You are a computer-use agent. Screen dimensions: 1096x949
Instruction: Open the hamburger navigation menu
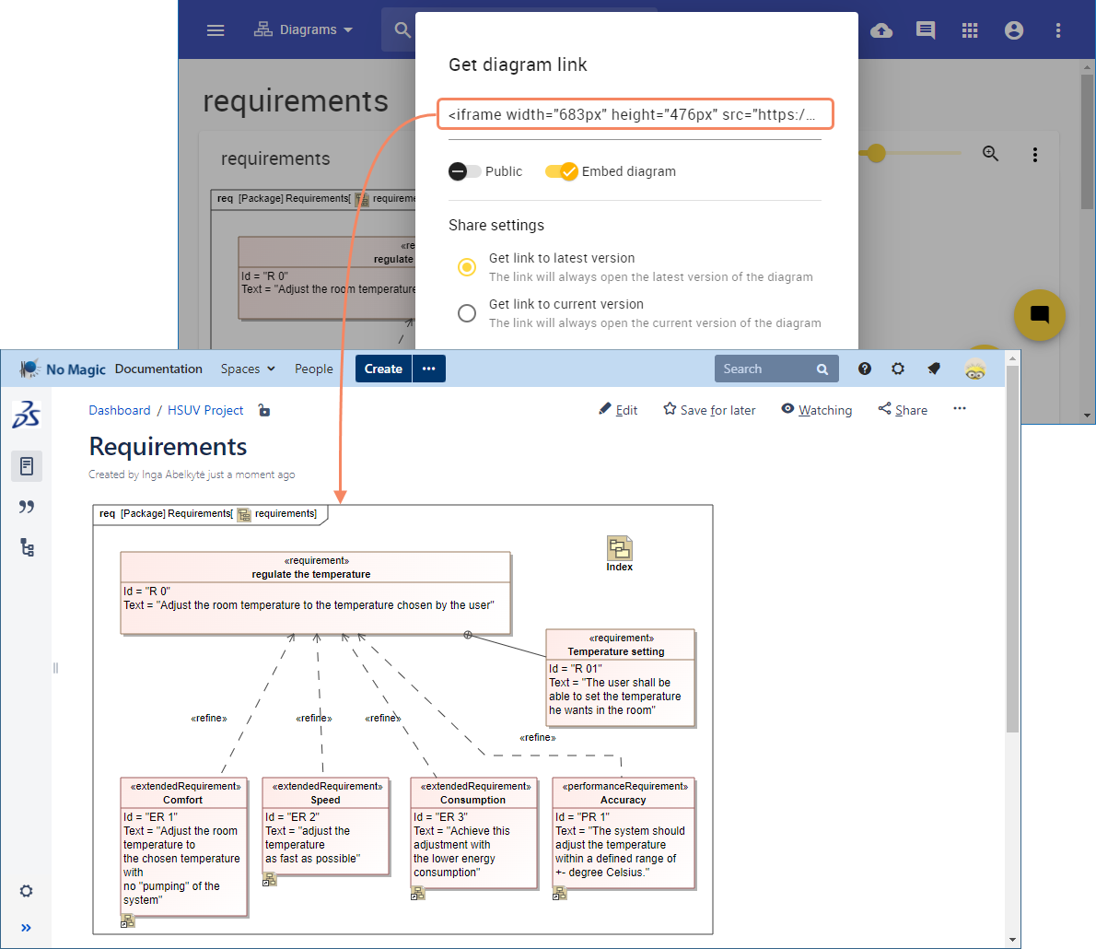tap(216, 29)
